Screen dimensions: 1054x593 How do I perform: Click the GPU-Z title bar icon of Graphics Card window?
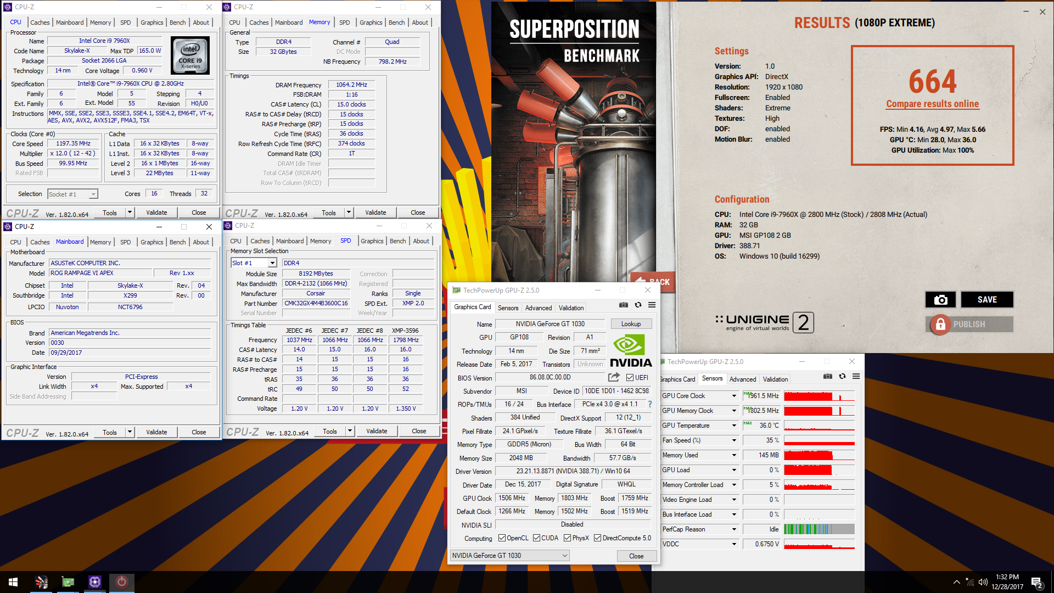pos(456,290)
